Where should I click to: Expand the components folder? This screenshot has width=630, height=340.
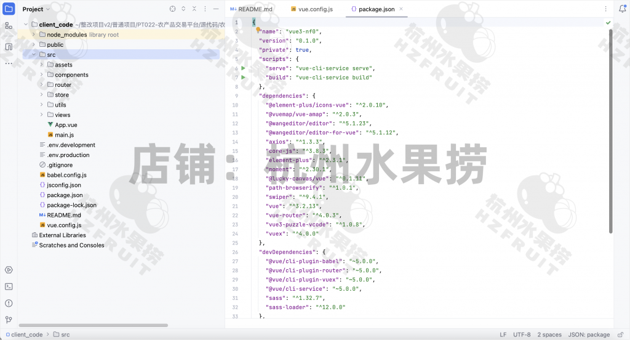[41, 75]
